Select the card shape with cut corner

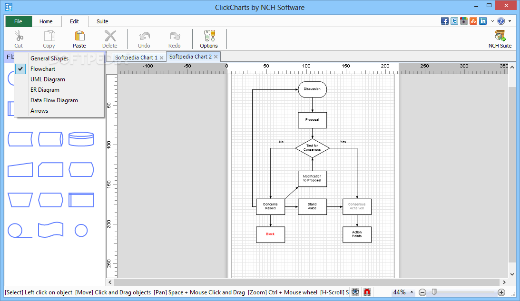click(51, 169)
